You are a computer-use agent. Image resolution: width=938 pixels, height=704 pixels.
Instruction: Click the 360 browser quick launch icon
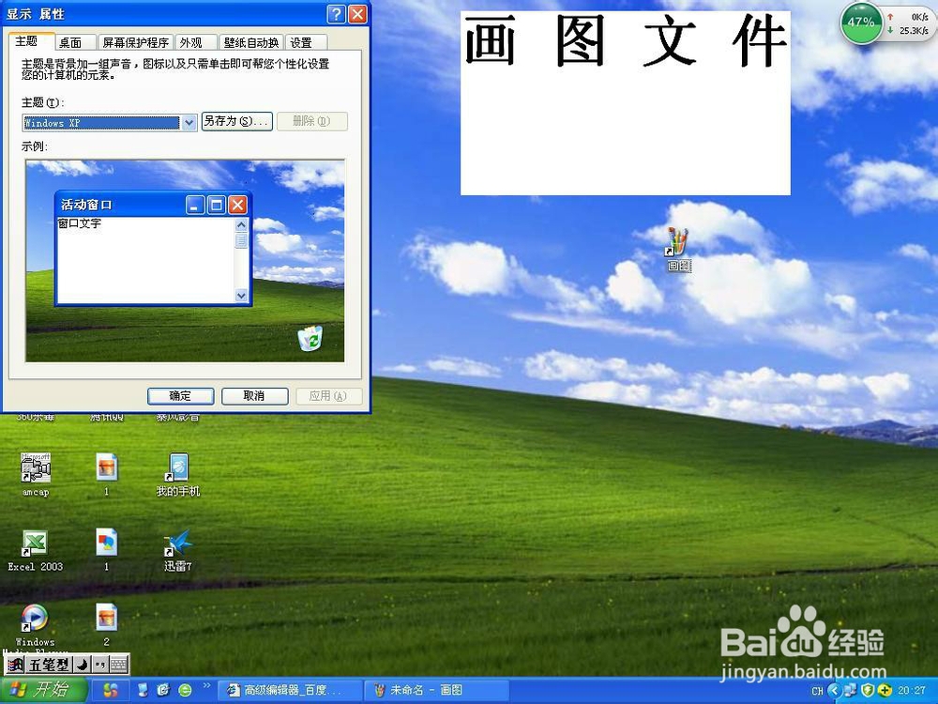click(110, 690)
